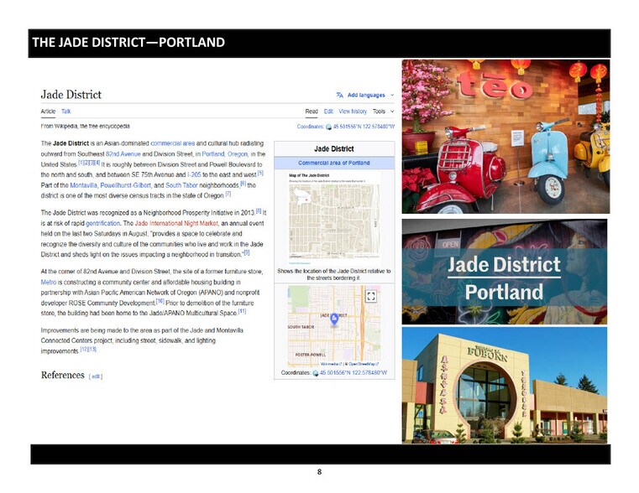Click the map caption 'Shows the location'
This screenshot has height=493, width=639.
pos(333,274)
